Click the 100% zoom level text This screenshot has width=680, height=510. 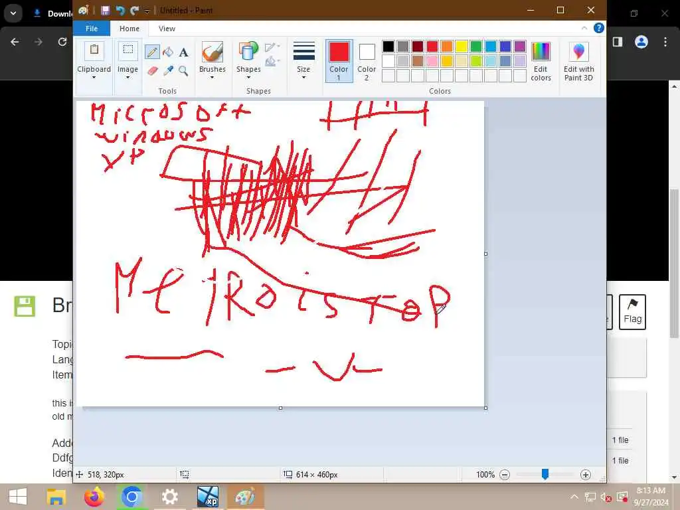[485, 475]
